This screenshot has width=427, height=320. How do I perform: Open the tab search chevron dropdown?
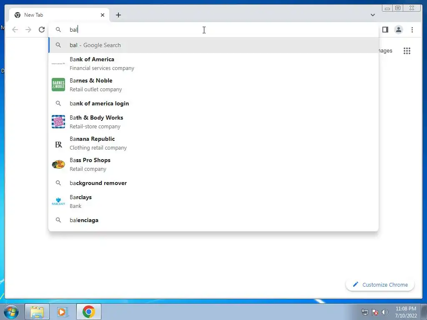(372, 15)
